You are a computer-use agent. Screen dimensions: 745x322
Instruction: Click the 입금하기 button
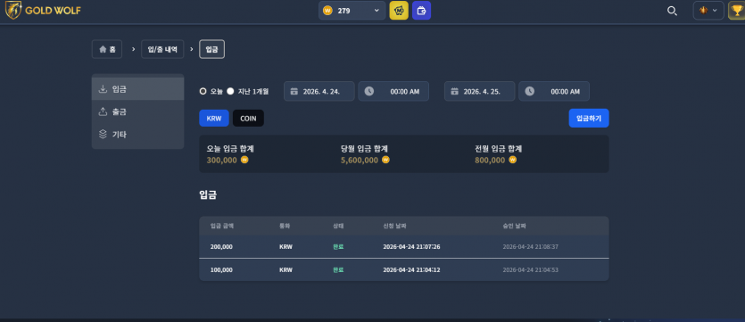[589, 119]
